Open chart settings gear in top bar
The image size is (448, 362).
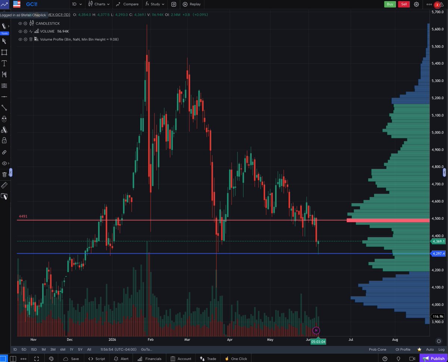click(x=416, y=4)
